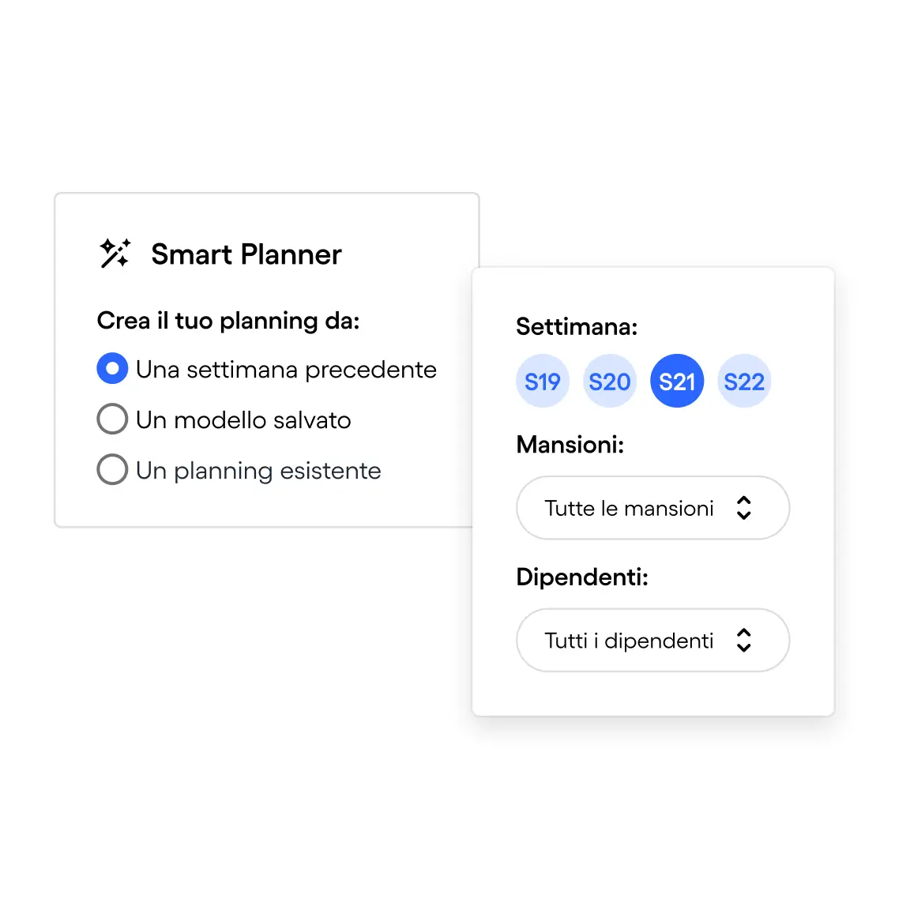Select 'Un planning esistente' as planning source
The image size is (910, 910).
click(112, 469)
